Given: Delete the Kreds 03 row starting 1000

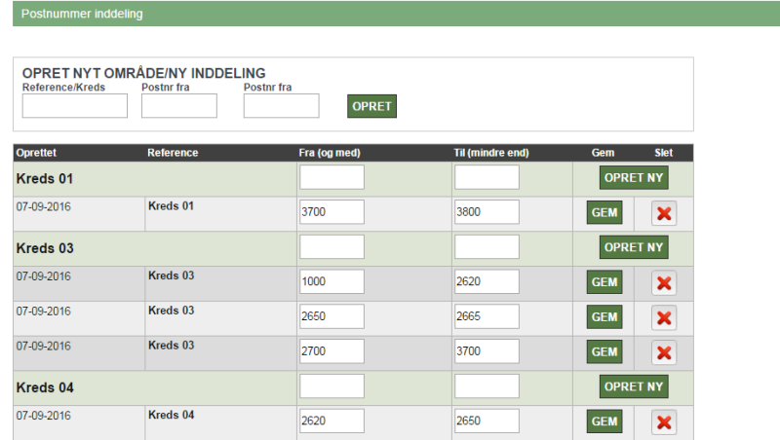Looking at the screenshot, I should pyautogui.click(x=664, y=283).
